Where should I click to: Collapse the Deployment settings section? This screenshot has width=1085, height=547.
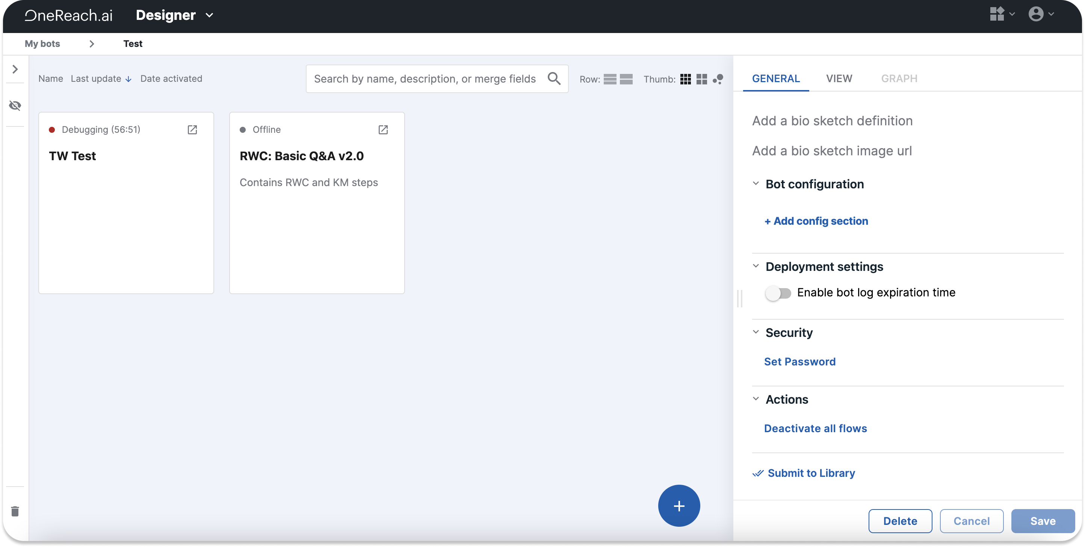click(756, 266)
